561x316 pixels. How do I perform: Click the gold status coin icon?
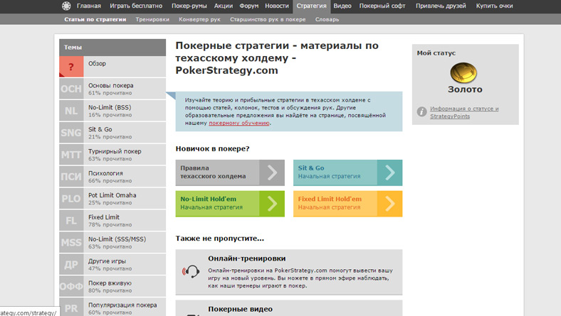[x=464, y=72]
